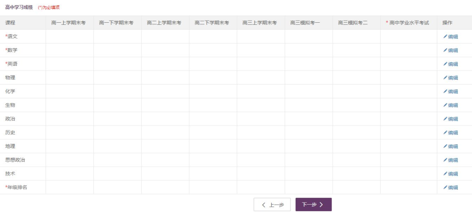Viewport: 472px width, 219px height.
Task: Click the edit pencil icon for 数学 row
Action: 445,50
